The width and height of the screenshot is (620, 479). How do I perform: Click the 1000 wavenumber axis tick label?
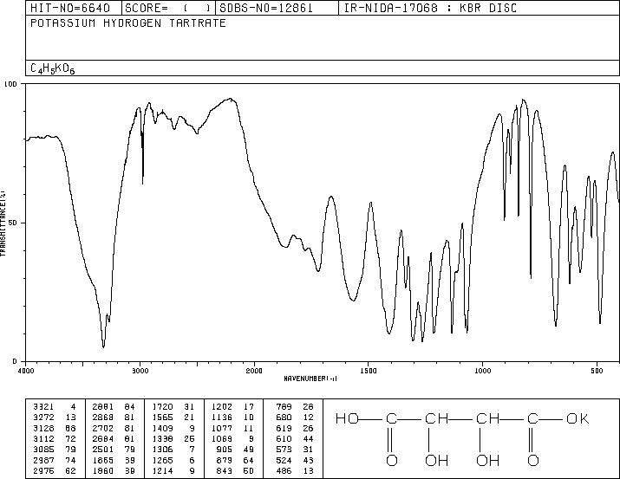482,371
